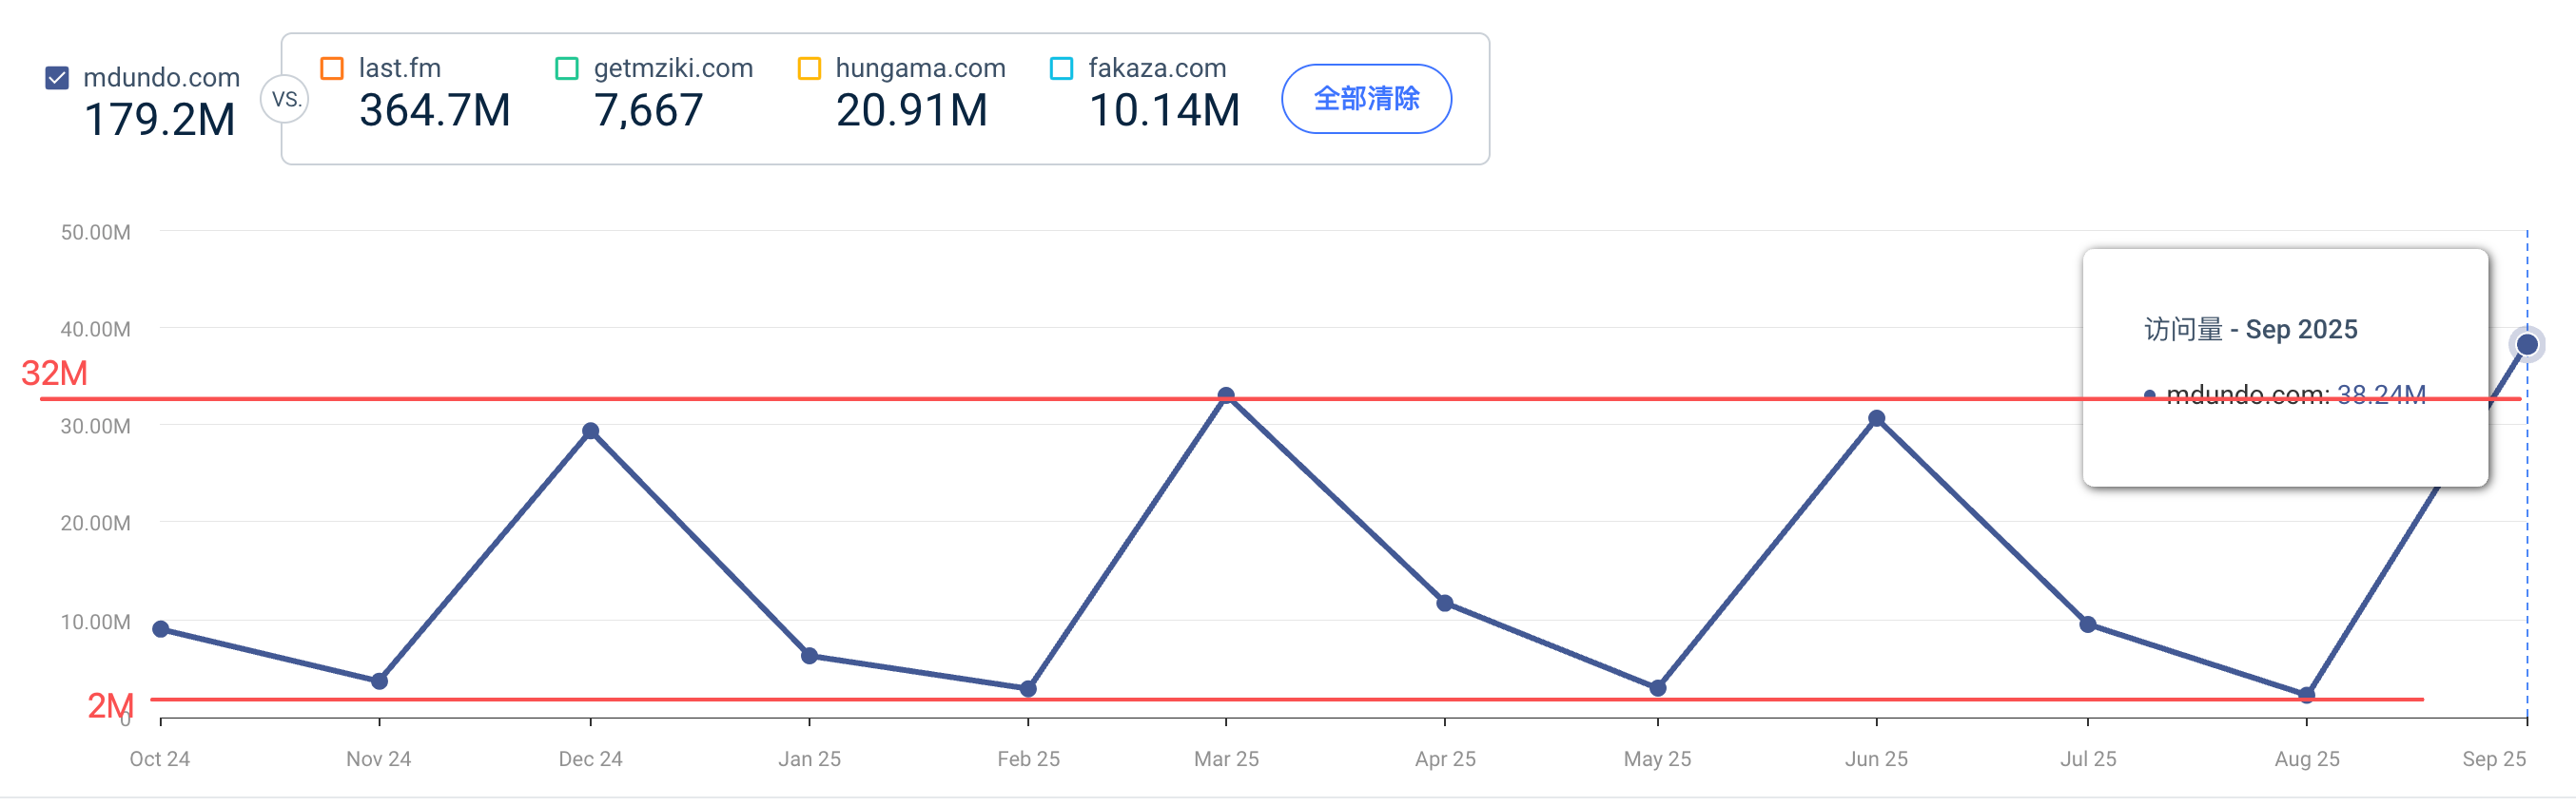Select the Oct 24 data point on the line
The image size is (2576, 806).
(160, 629)
